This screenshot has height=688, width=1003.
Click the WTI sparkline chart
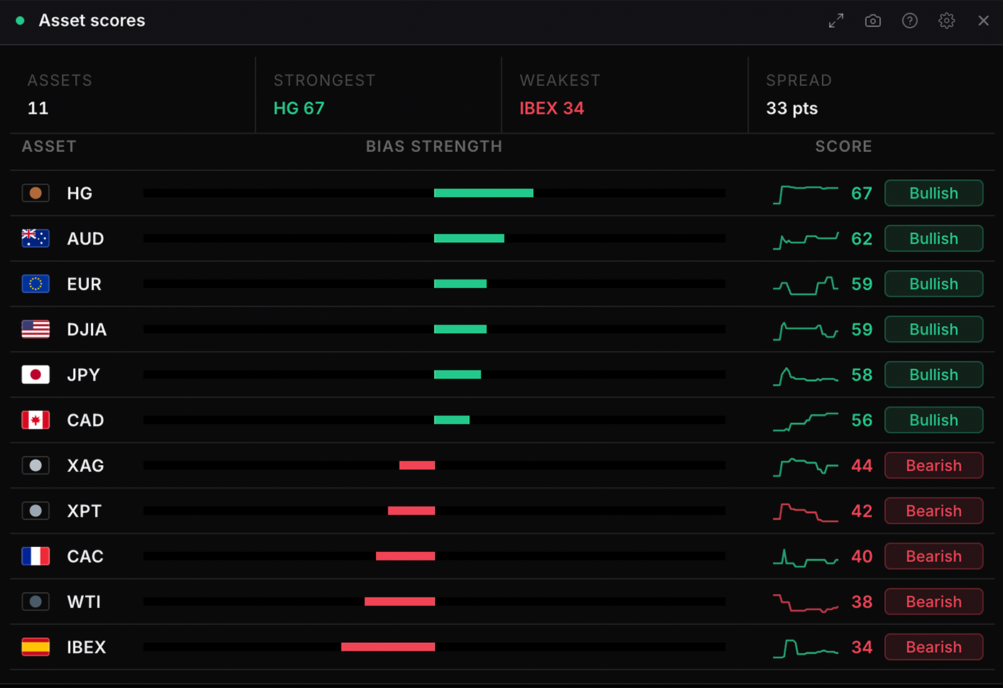[x=806, y=603]
